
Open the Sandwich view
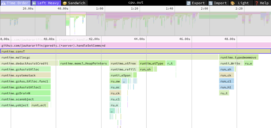74,3
